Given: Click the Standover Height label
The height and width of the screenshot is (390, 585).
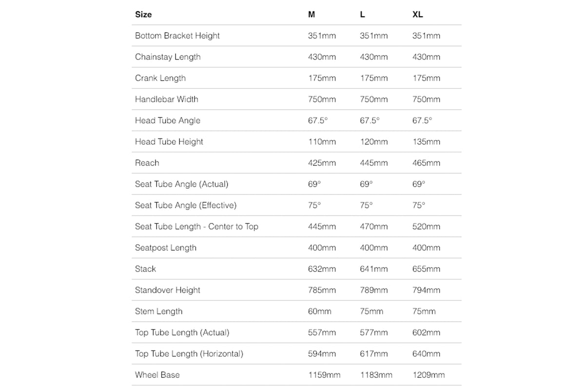Looking at the screenshot, I should click(x=167, y=290).
